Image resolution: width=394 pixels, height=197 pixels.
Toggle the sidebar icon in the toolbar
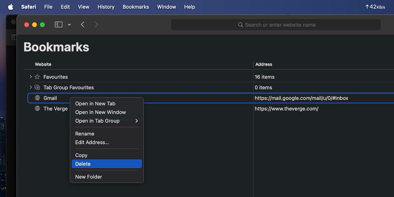click(58, 24)
